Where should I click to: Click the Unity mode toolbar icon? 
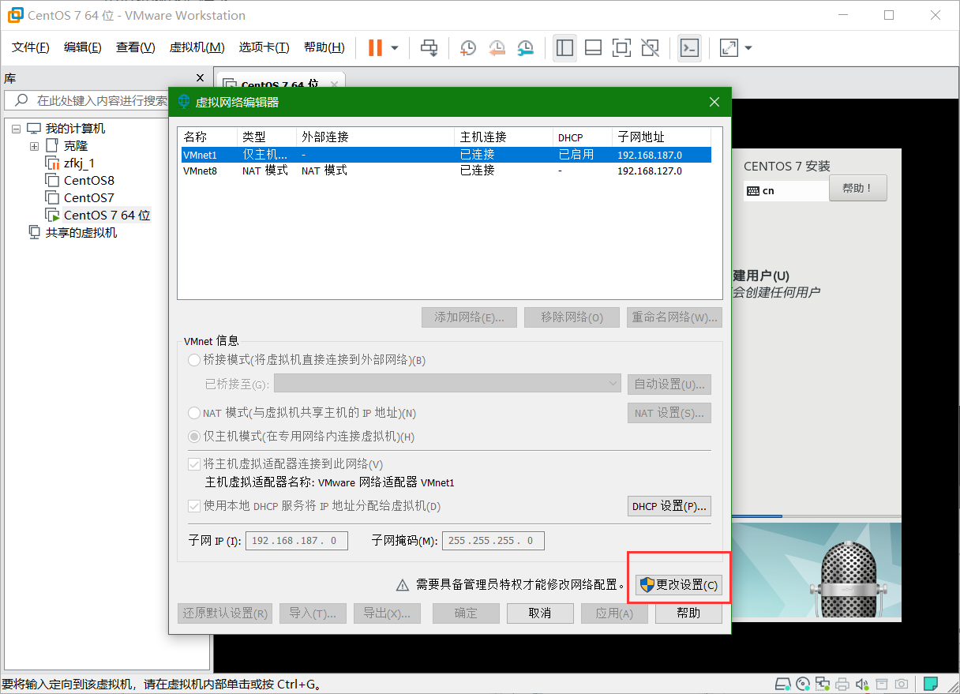650,48
